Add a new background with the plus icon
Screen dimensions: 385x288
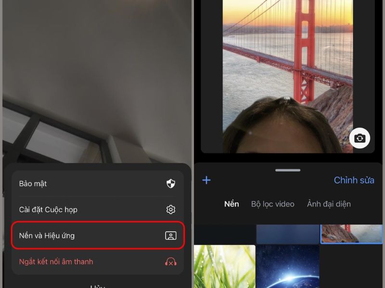206,180
